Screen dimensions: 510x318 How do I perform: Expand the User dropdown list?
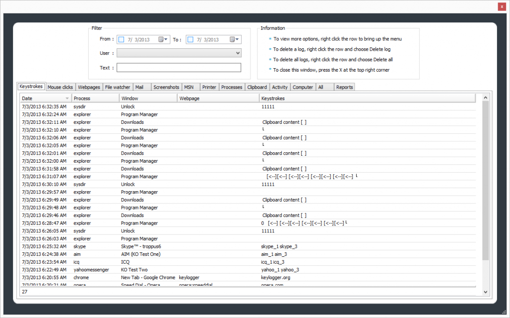point(237,53)
